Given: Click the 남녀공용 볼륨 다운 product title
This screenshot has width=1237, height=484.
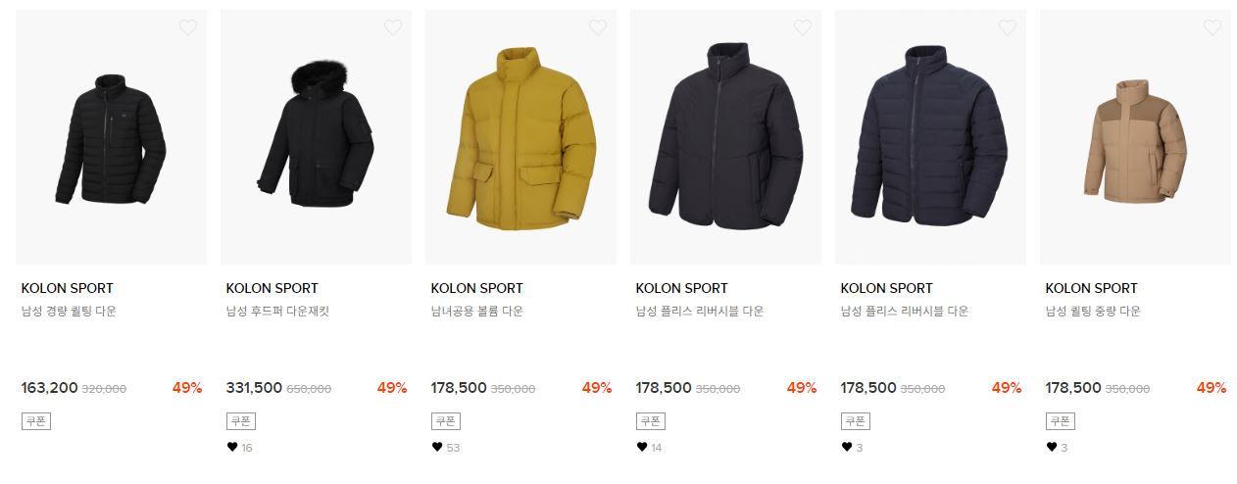Looking at the screenshot, I should tap(476, 312).
